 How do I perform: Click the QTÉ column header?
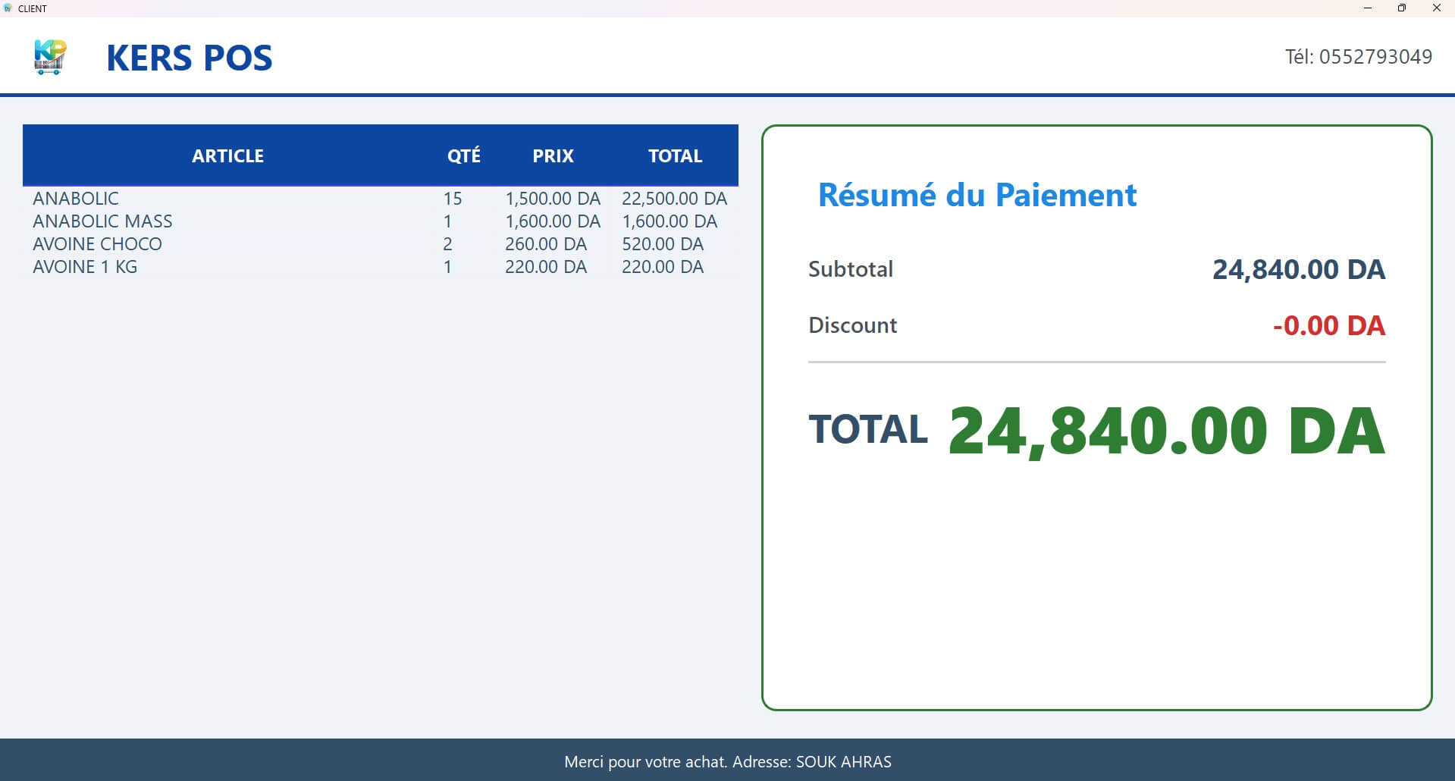click(463, 155)
